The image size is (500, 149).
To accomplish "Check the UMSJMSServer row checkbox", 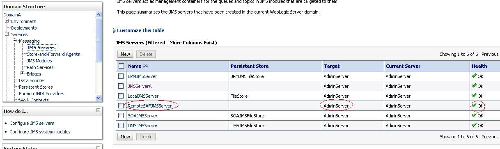I will [121, 126].
